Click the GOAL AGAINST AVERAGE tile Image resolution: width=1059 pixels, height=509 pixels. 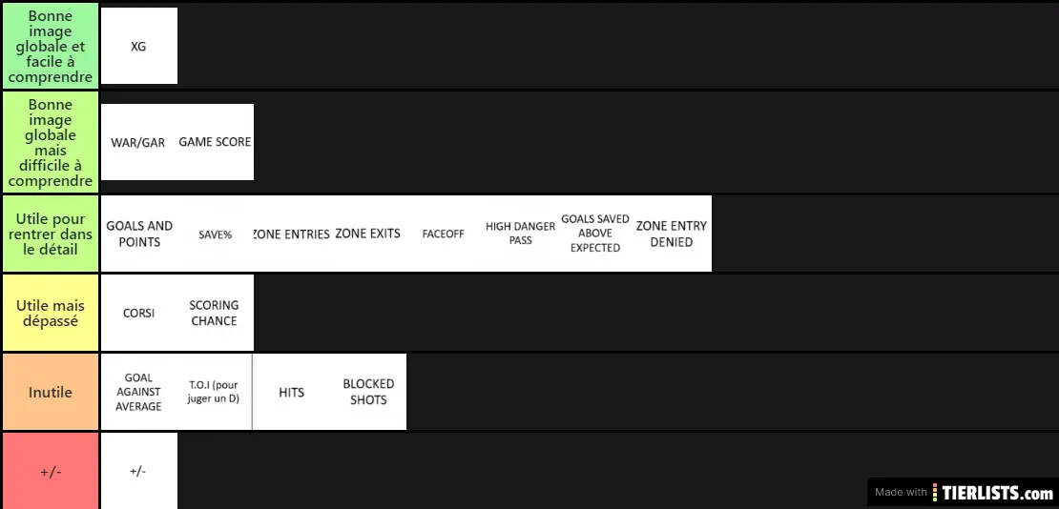click(139, 392)
